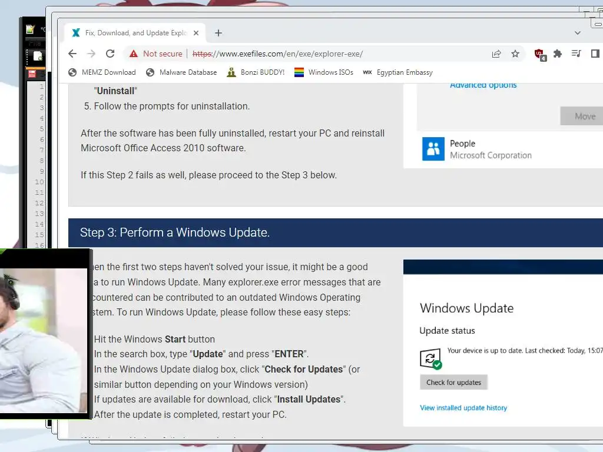603x452 pixels.
Task: Click the People app icon
Action: pos(433,149)
